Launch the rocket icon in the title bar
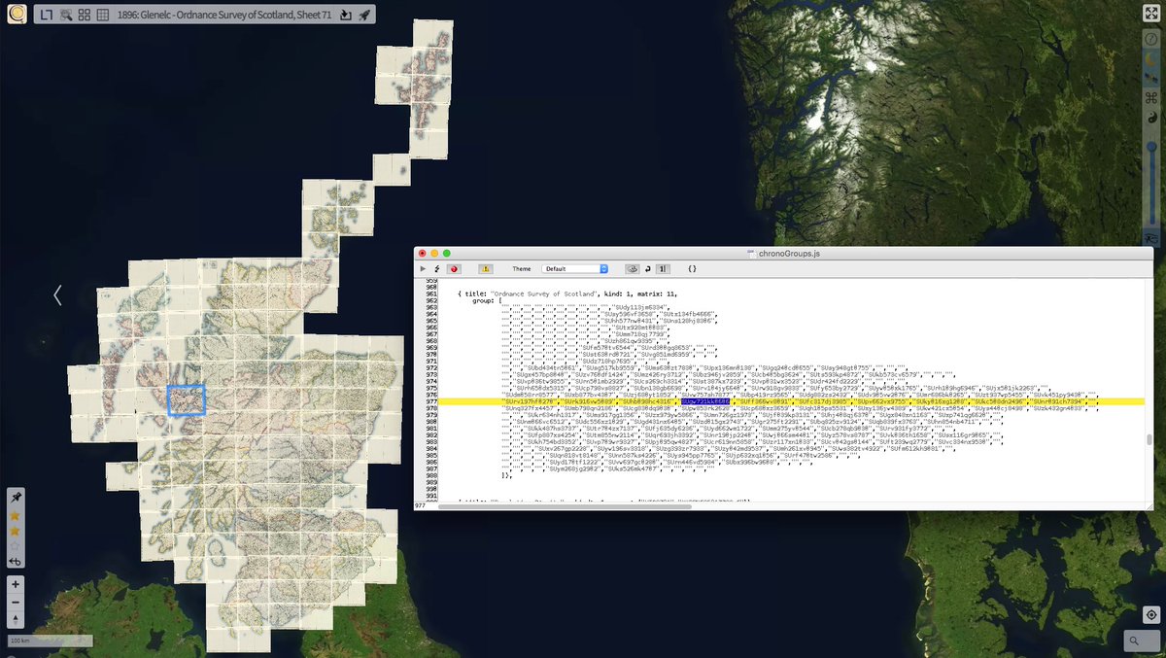 click(x=363, y=16)
